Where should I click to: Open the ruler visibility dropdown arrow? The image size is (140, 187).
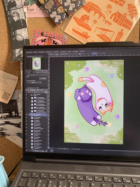coord(44,92)
